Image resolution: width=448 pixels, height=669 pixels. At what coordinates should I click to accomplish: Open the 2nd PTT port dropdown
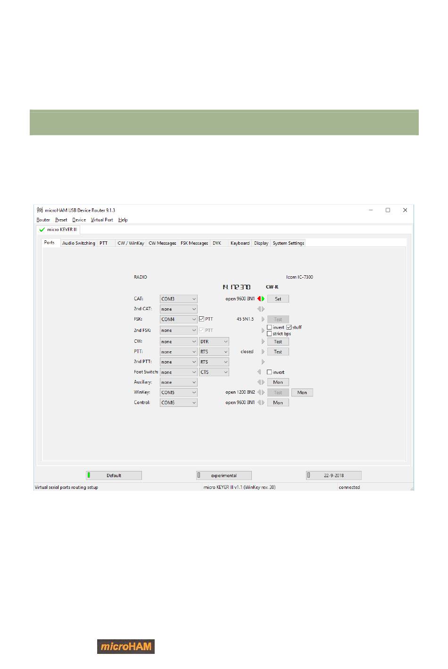(178, 362)
